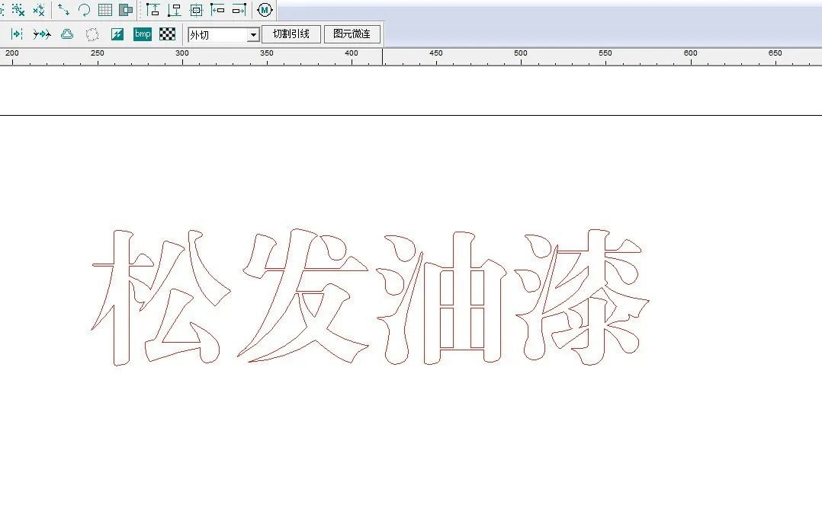Click the diagonal double-arrow node icon
The width and height of the screenshot is (822, 524).
pyautogui.click(x=64, y=10)
